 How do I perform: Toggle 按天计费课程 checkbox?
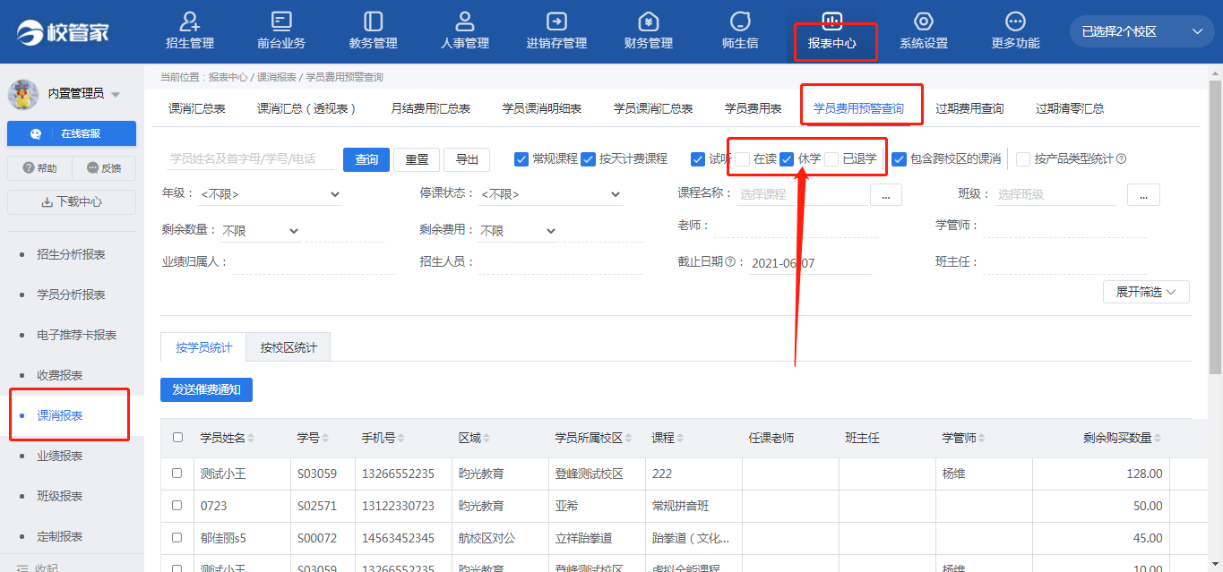coord(588,159)
